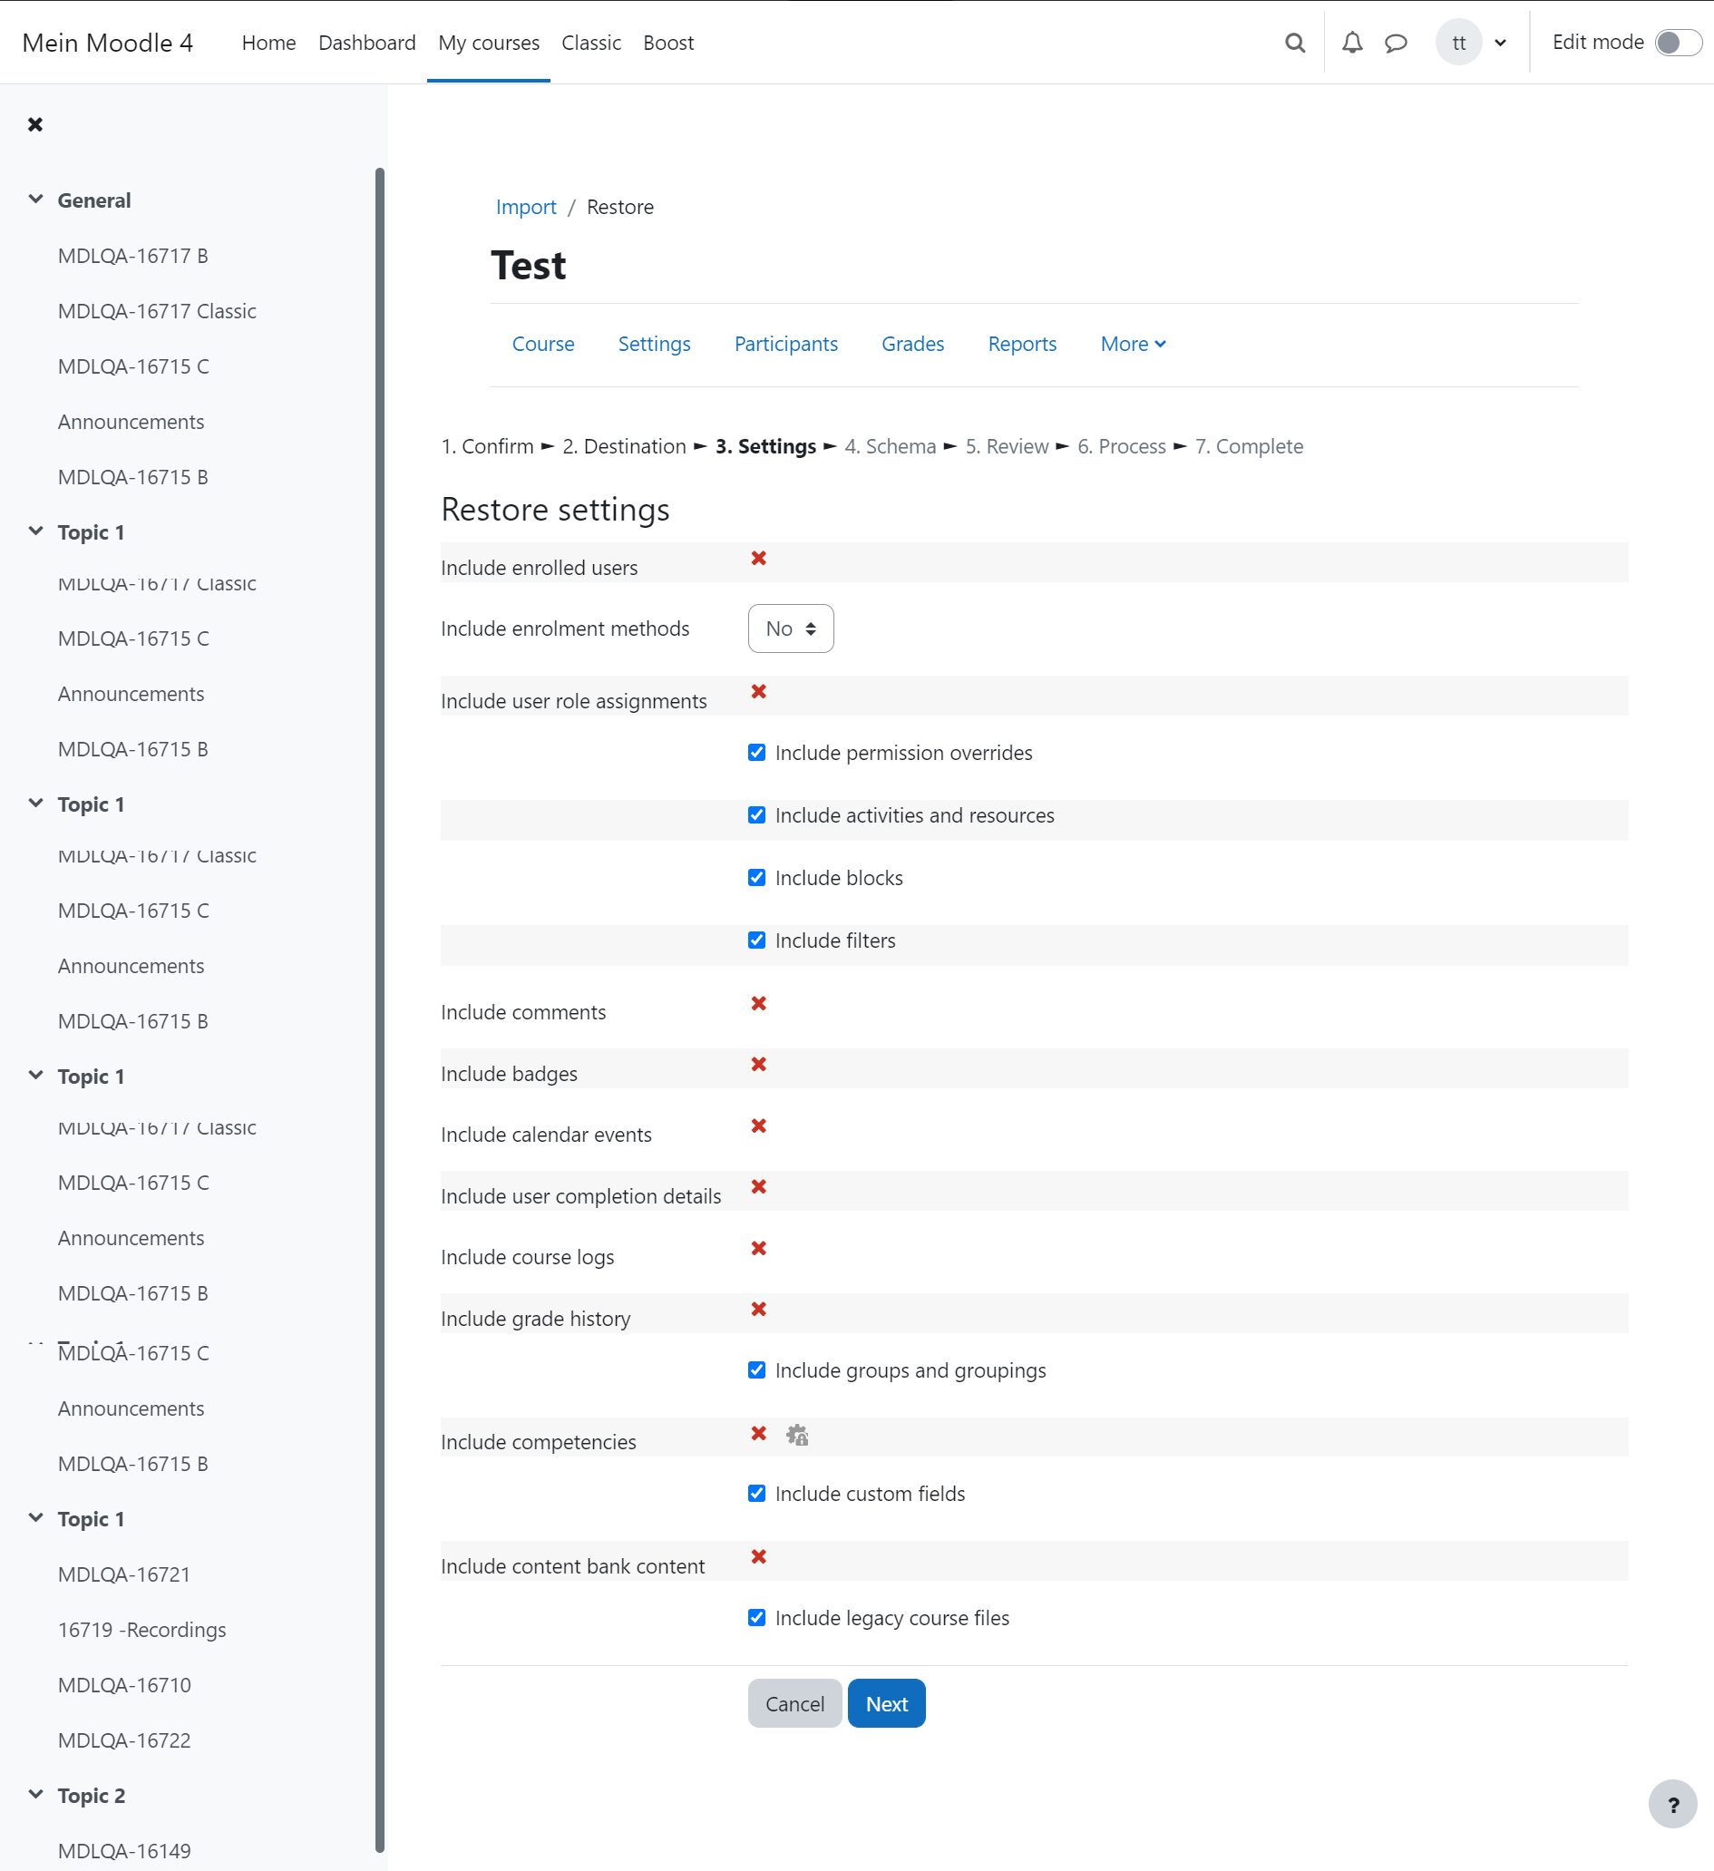Uncheck Include activities and resources
1714x1871 pixels.
[756, 814]
